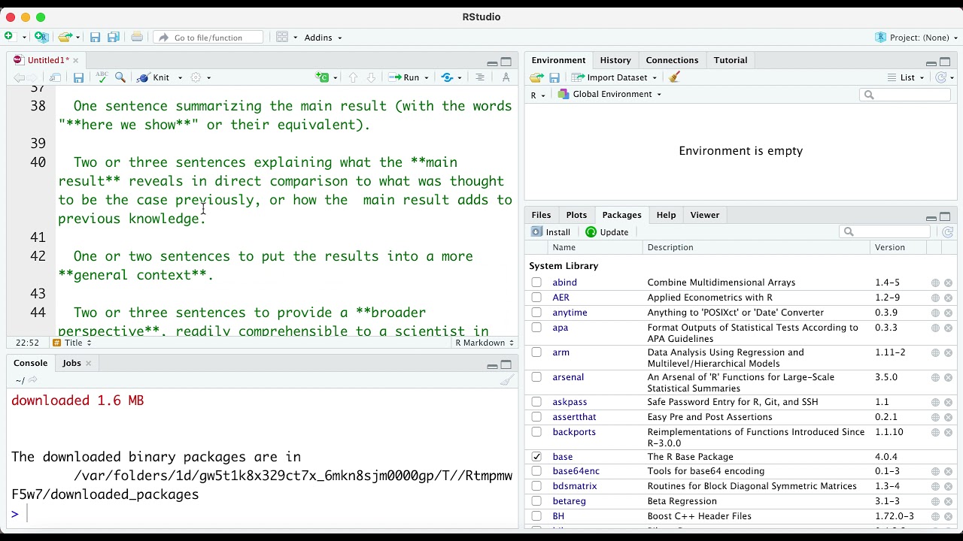The image size is (963, 541).
Task: Expand the Run dropdown arrow
Action: (x=427, y=77)
